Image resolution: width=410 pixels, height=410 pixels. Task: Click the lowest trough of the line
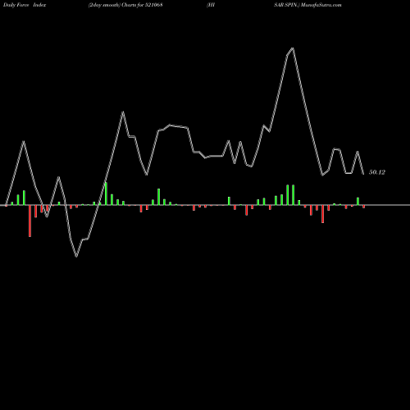point(76,257)
